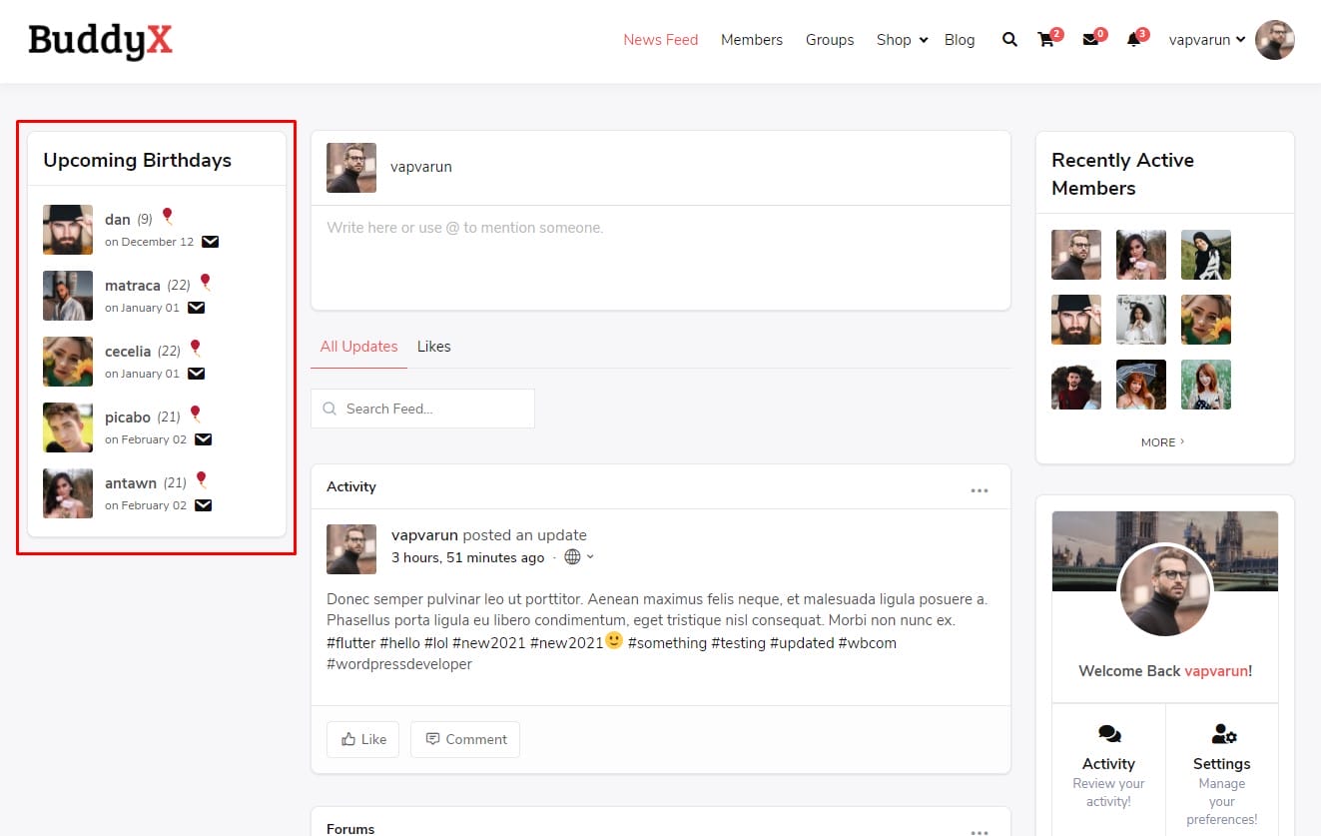Click the Settings user-gear icon
The height and width of the screenshot is (836, 1321).
[1222, 735]
